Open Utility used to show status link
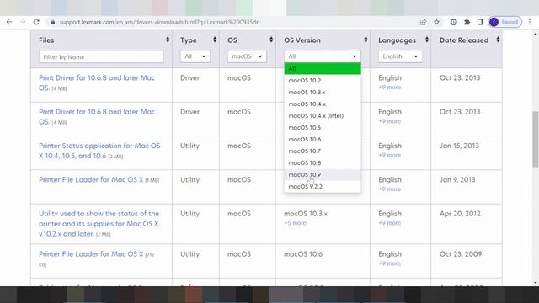The image size is (539, 303). pos(99,223)
